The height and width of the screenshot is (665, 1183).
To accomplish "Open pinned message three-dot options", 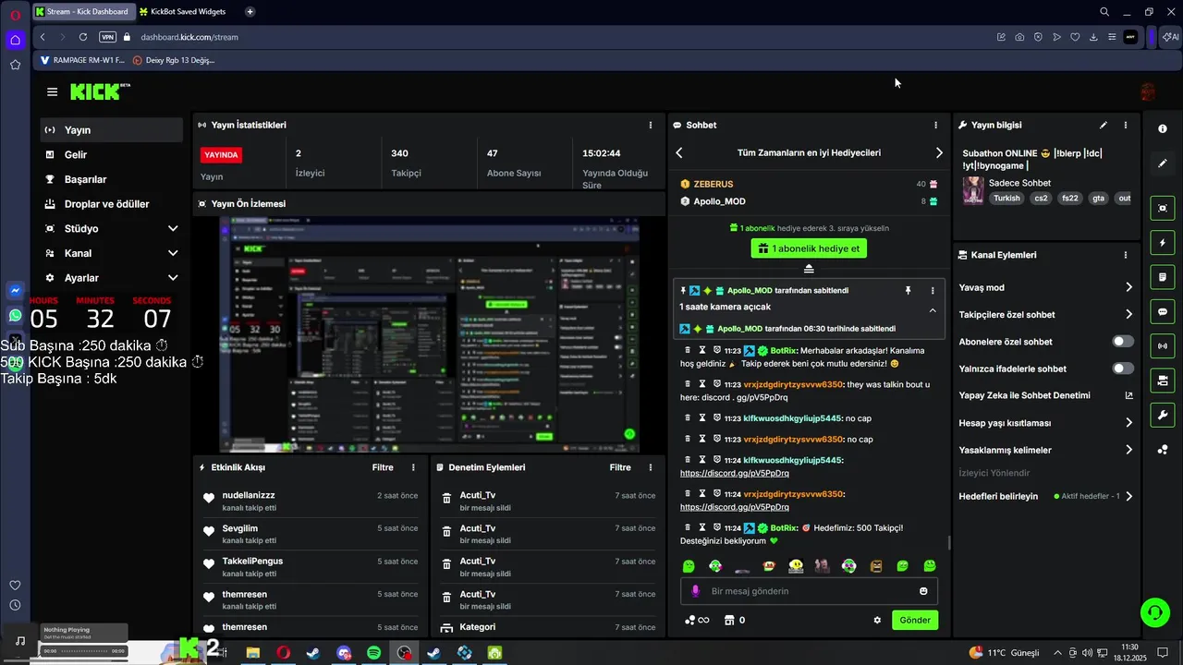I will coord(932,290).
